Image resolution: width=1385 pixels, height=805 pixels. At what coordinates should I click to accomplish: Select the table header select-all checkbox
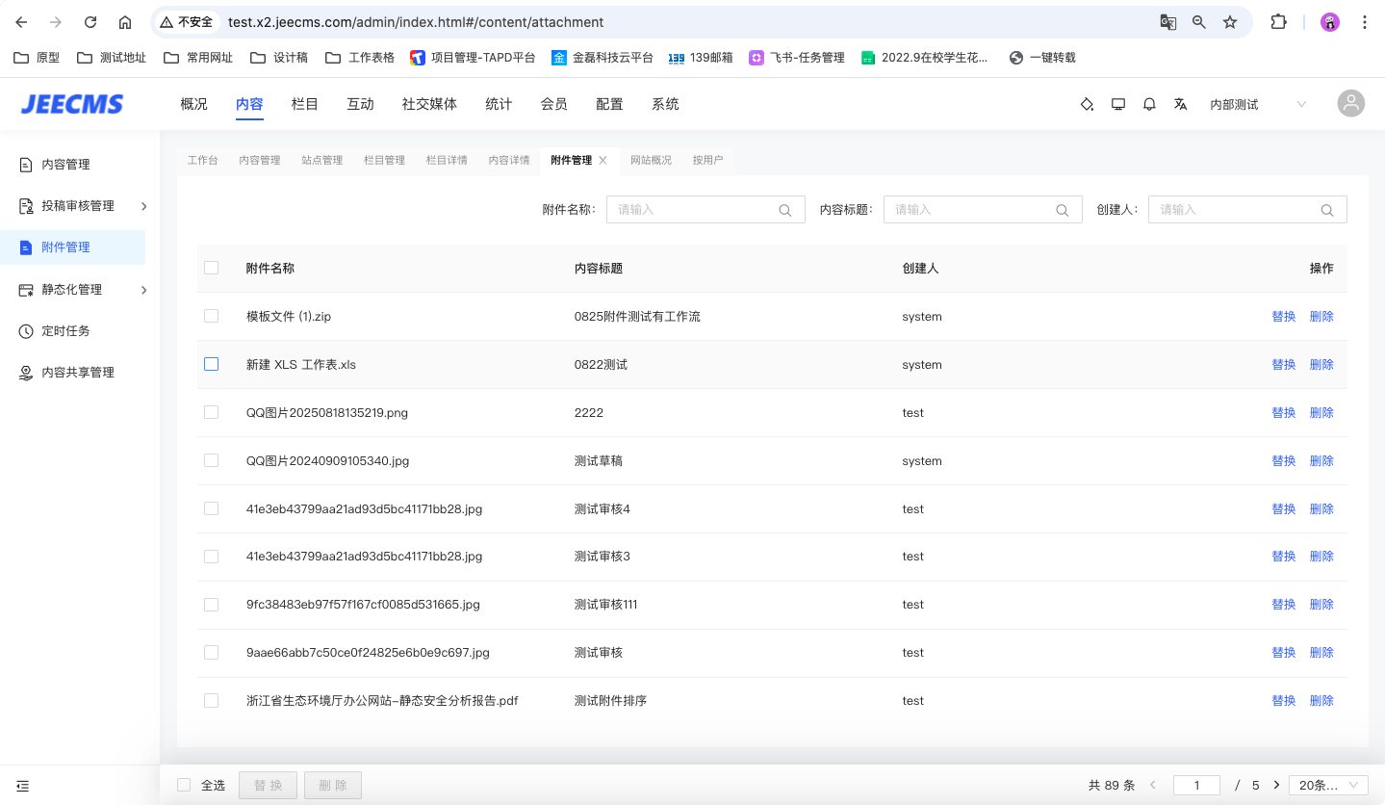click(212, 268)
